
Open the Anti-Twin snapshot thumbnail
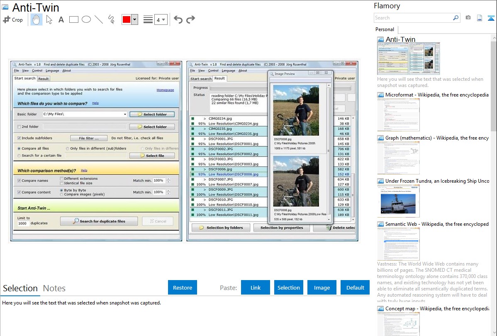pos(409,59)
